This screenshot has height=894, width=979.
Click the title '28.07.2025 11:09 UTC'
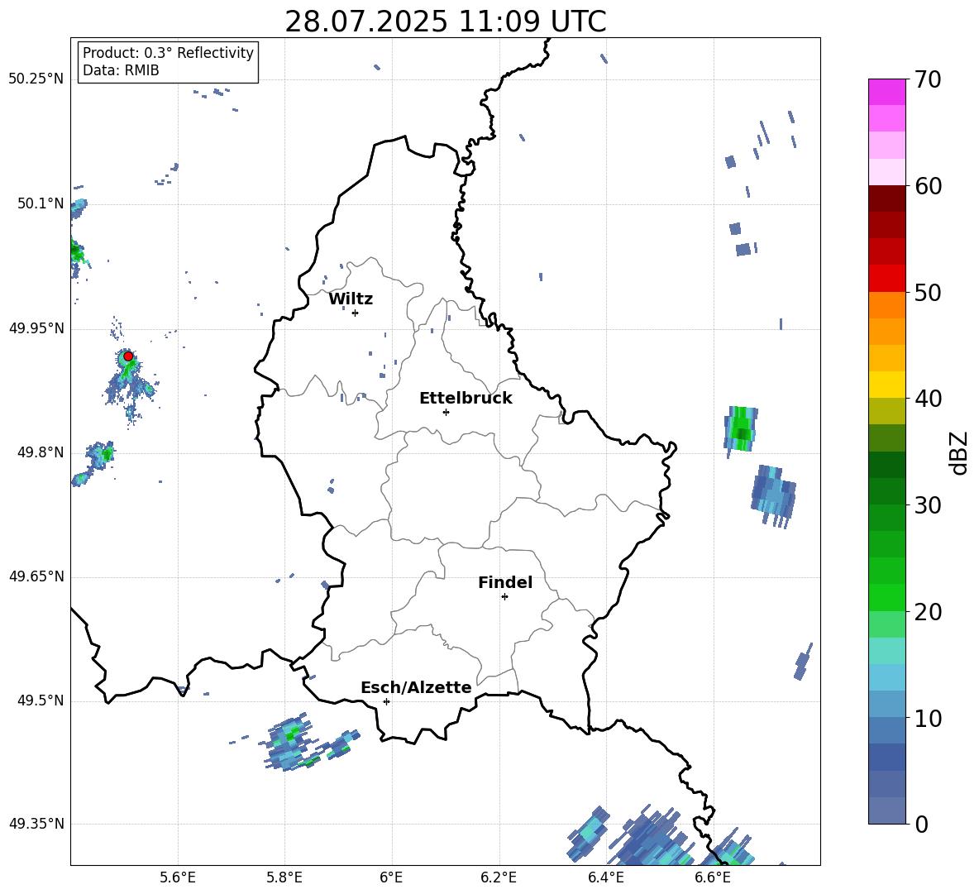[x=446, y=22]
